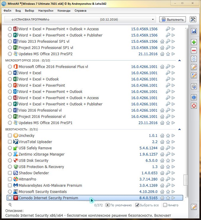
Task: Click the key icon for Malwarebytes Anti-Malware Premium
Action: (168, 185)
